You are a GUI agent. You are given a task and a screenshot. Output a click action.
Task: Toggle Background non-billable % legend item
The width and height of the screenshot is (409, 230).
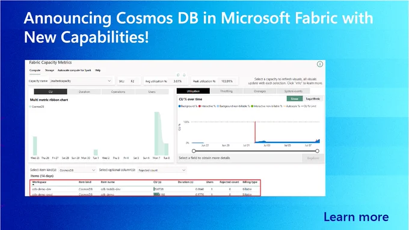[233, 106]
